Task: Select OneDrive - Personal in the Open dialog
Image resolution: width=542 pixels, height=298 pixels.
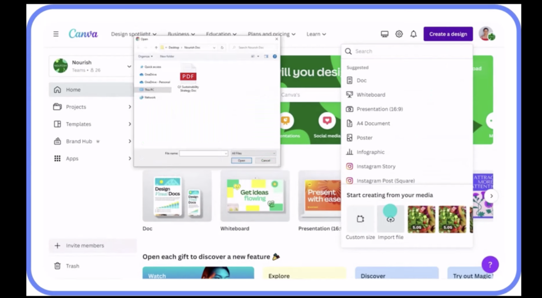Action: tap(155, 82)
